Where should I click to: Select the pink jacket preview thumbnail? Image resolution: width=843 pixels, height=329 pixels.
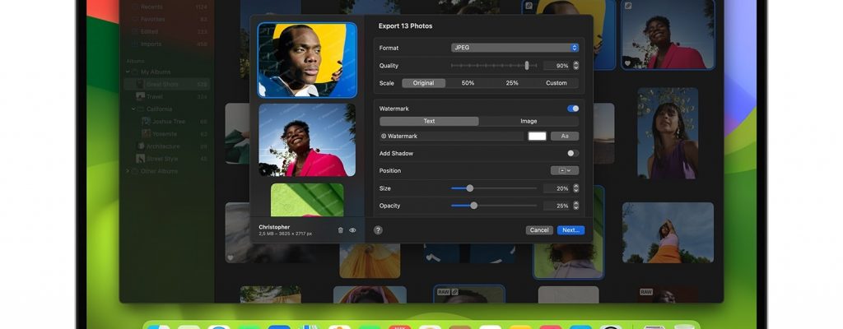(307, 140)
